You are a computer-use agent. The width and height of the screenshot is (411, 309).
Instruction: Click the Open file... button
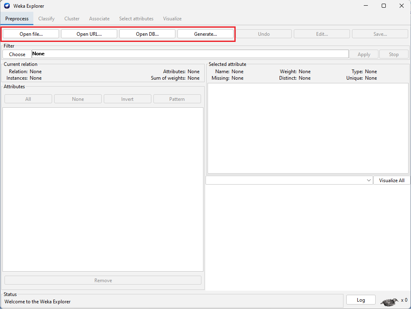(31, 34)
